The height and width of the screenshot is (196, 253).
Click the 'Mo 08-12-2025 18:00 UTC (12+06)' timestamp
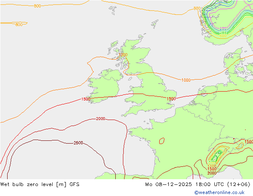(x=198, y=184)
